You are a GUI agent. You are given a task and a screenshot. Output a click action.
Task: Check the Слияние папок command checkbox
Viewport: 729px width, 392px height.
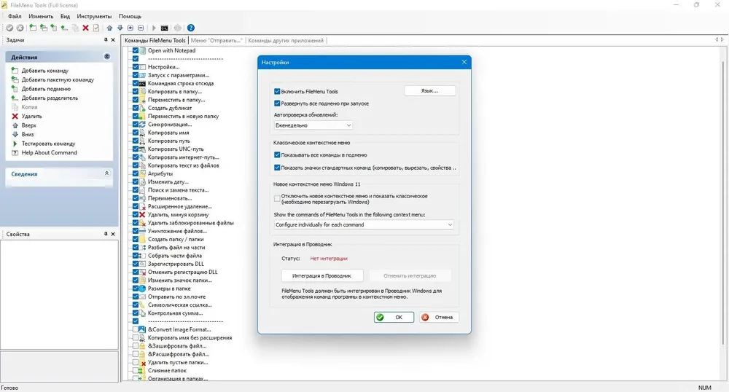[x=136, y=371]
